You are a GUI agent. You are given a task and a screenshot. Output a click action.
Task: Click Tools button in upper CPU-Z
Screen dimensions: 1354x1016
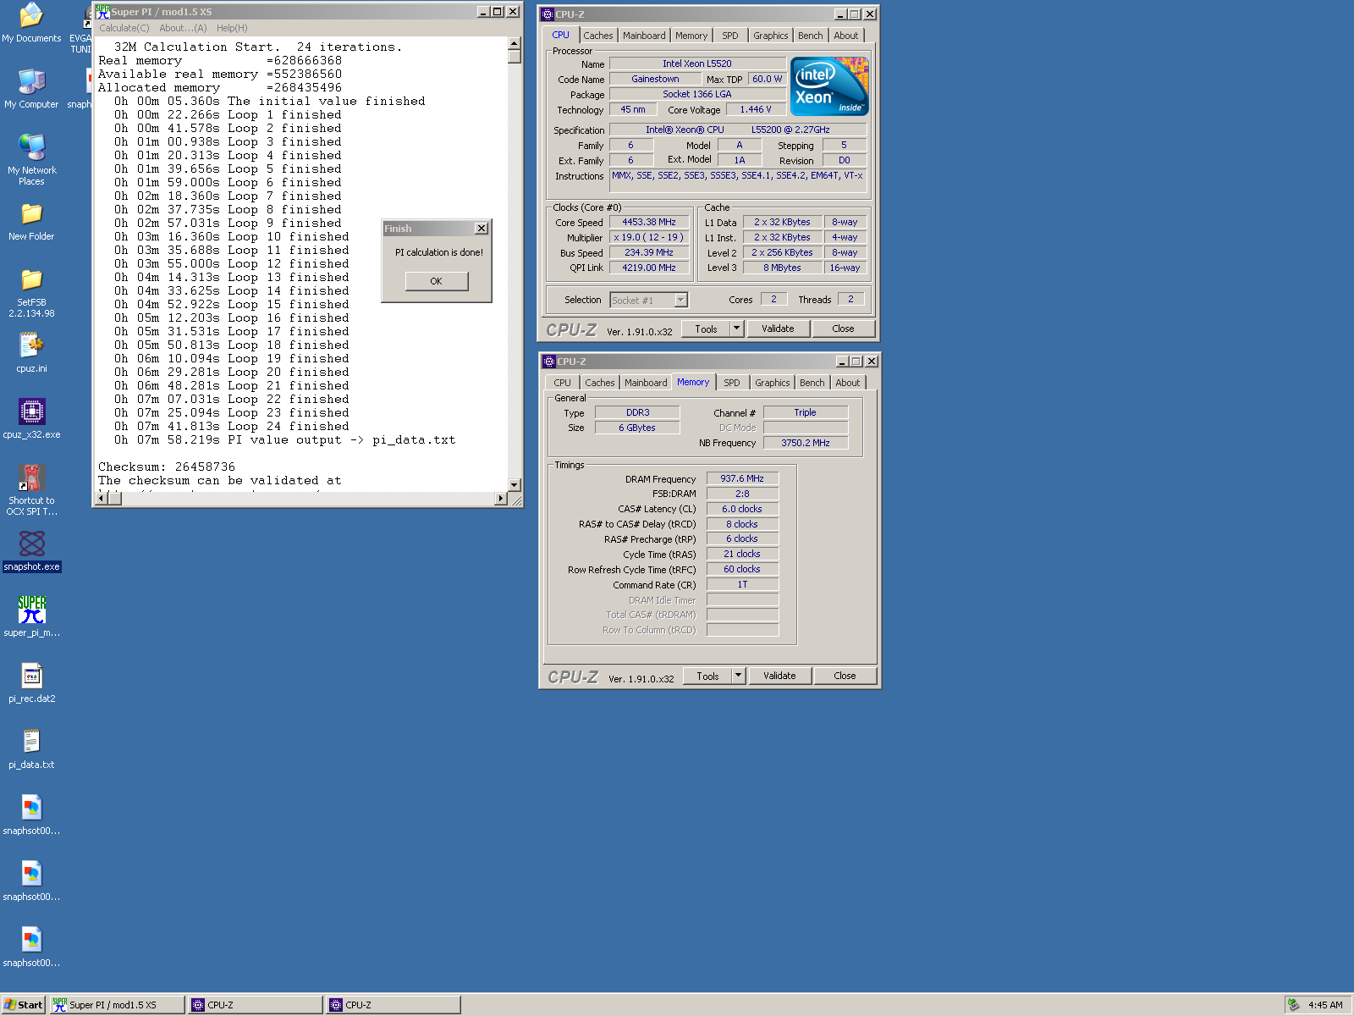pos(706,329)
